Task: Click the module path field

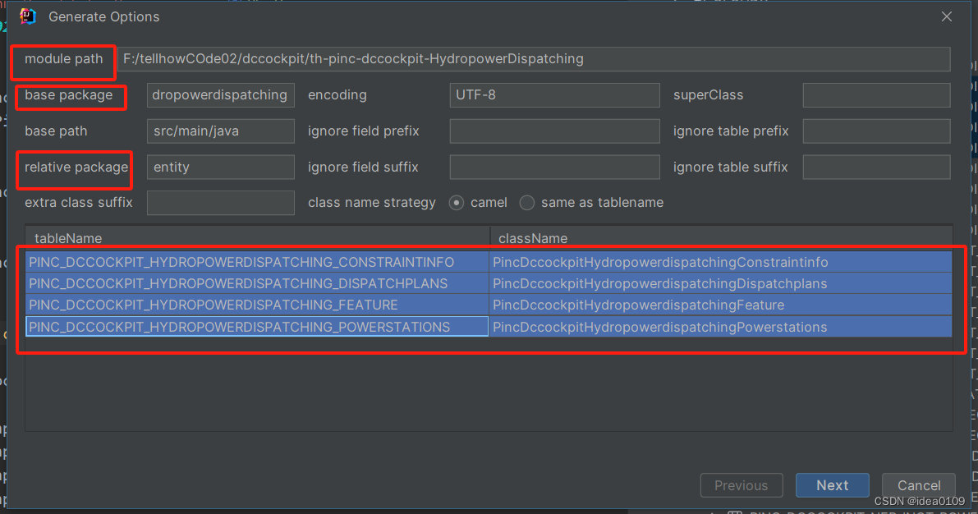Action: coord(534,58)
